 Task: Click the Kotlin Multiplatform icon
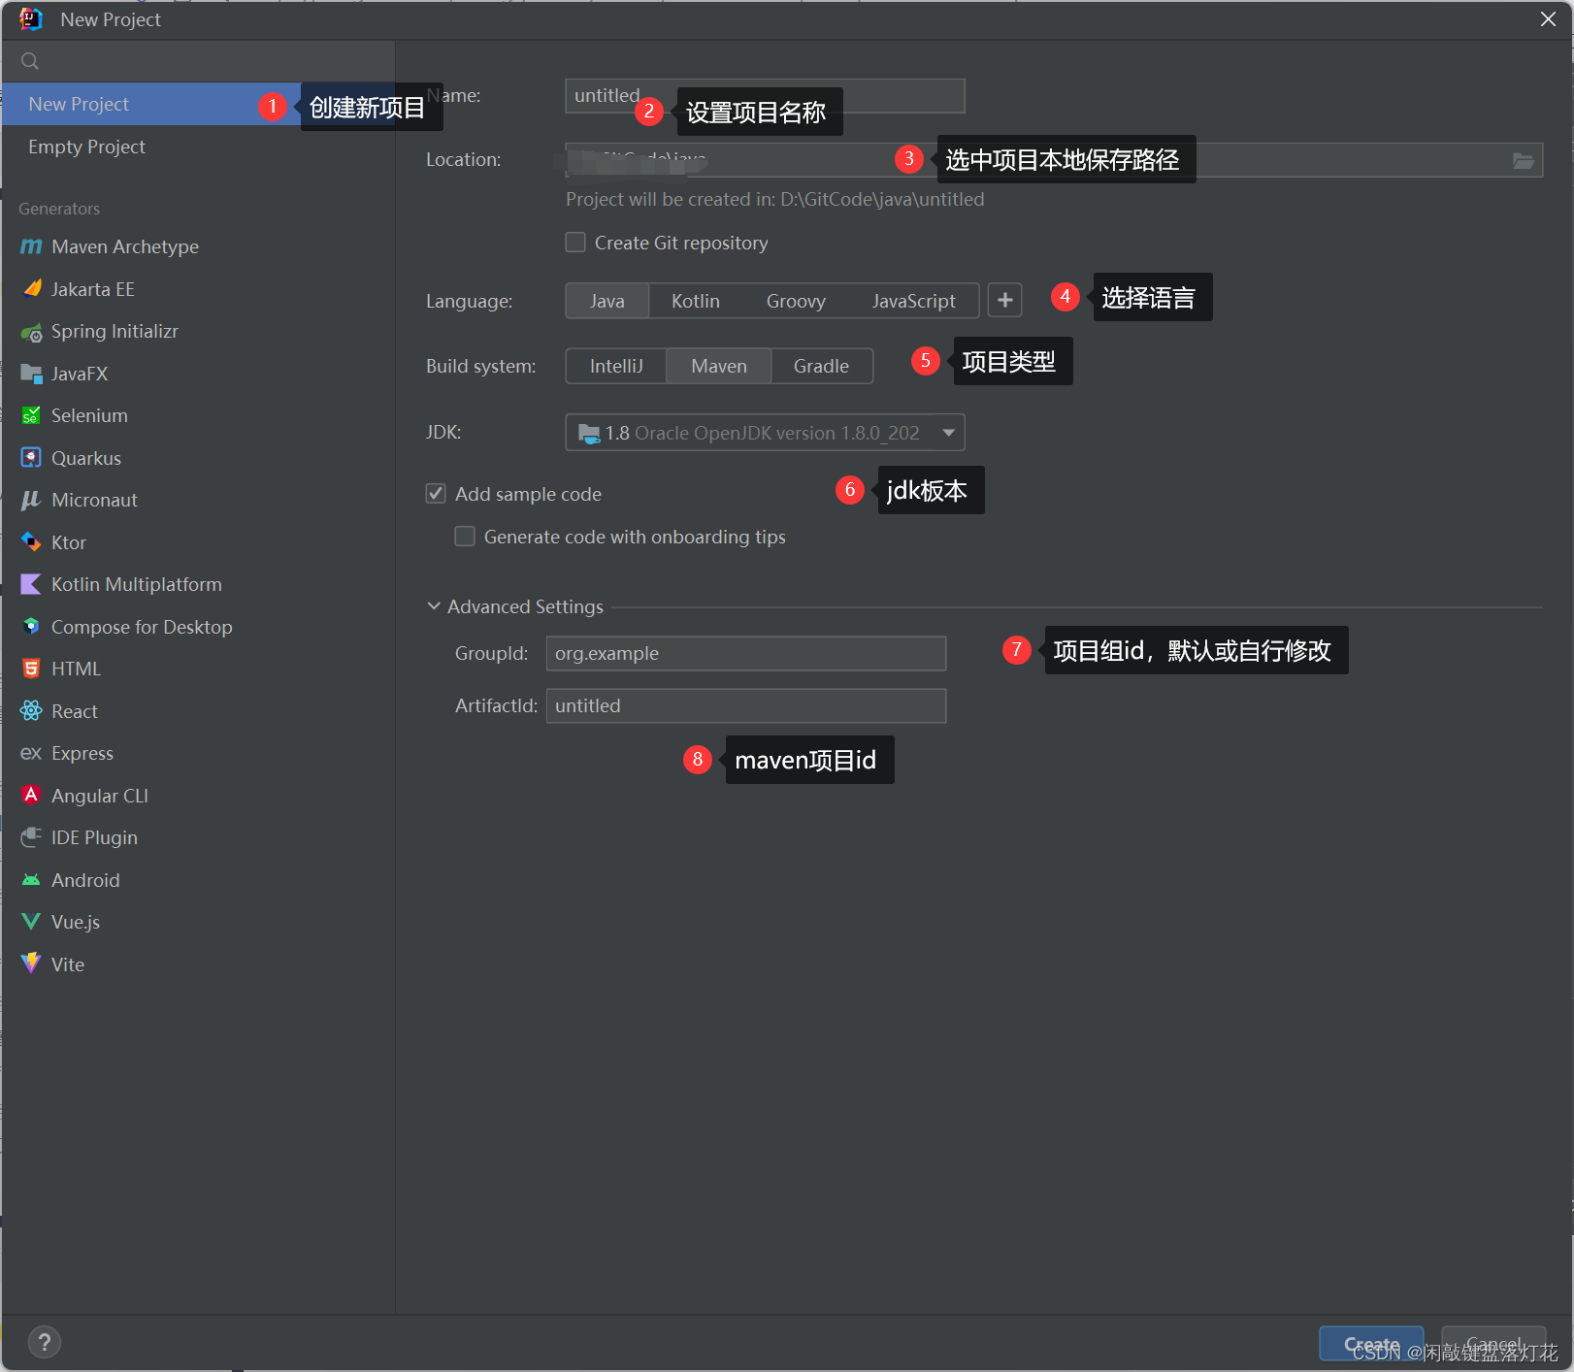click(31, 584)
